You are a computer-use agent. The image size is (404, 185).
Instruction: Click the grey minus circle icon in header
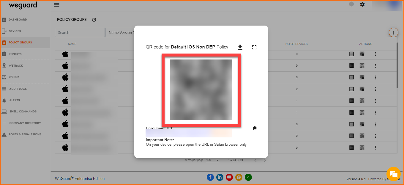(351, 4)
